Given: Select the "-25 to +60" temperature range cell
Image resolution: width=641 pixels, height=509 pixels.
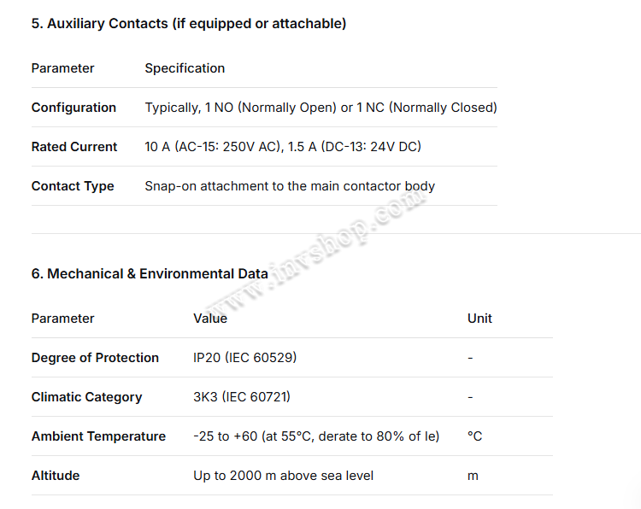Looking at the screenshot, I should point(316,436).
